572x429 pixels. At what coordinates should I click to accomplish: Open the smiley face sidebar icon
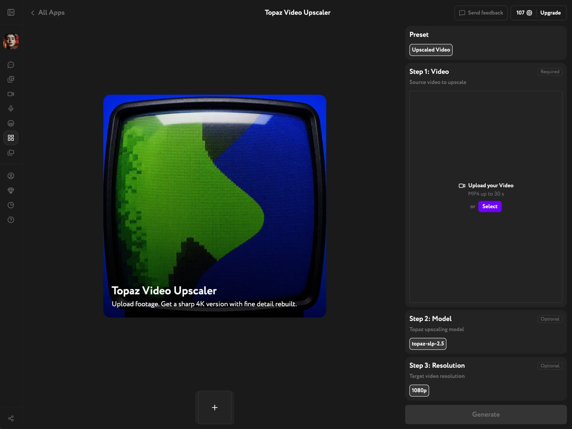click(x=11, y=123)
